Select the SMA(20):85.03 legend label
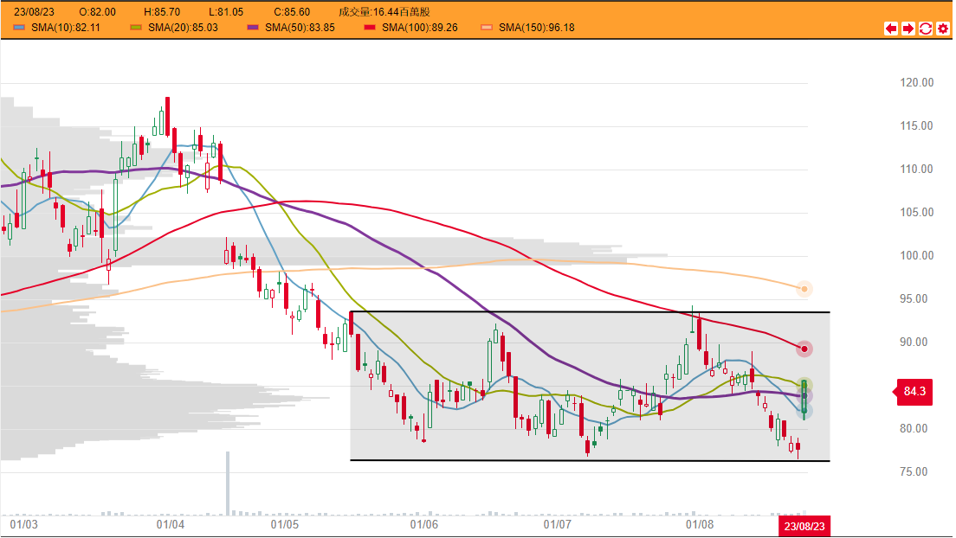The image size is (956, 538). pos(183,28)
